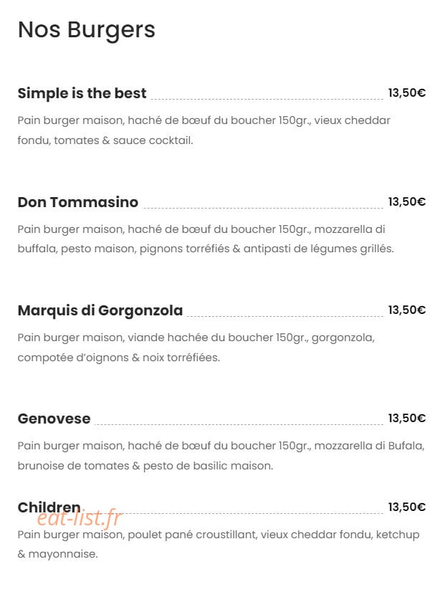Click the eat-list.fr watermark logo
The width and height of the screenshot is (440, 592).
point(80,518)
